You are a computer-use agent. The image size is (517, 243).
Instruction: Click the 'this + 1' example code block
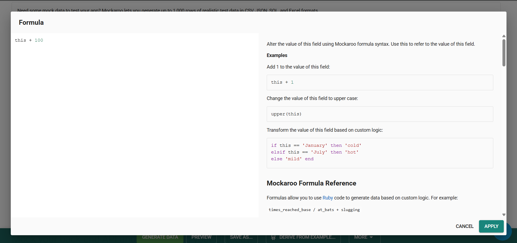click(380, 83)
